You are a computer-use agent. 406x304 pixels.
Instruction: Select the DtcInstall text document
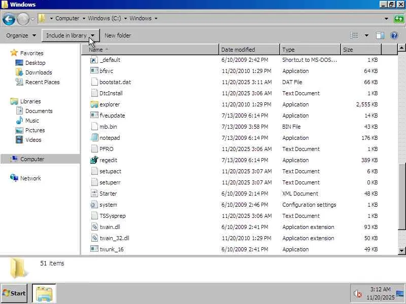pyautogui.click(x=111, y=93)
